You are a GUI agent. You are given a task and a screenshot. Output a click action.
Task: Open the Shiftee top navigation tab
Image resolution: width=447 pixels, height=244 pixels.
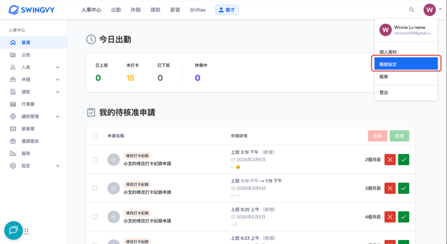click(x=197, y=10)
